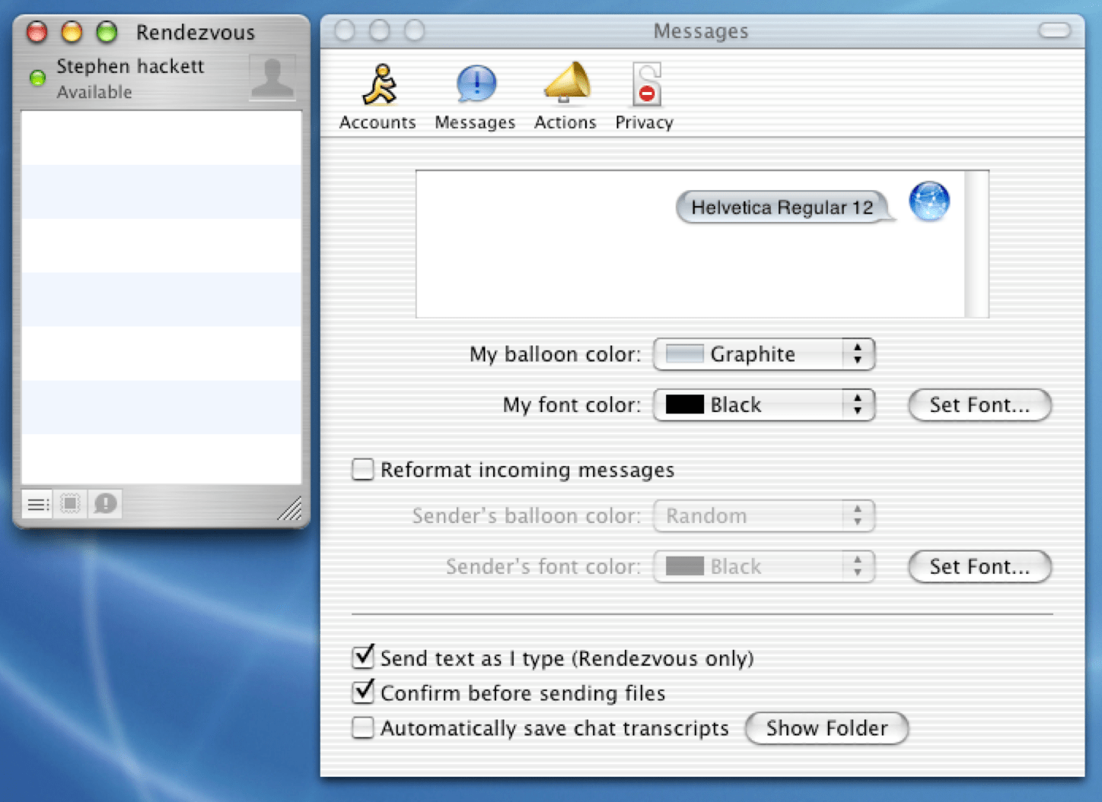
Task: Minimize the Rendezvous window with the yellow button
Action: pyautogui.click(x=72, y=32)
